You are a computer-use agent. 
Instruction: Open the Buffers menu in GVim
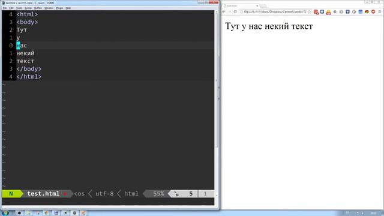38,8
